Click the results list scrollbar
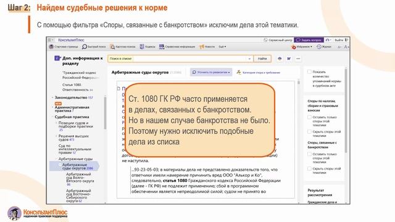This screenshot has height=222, width=395. tap(299, 82)
